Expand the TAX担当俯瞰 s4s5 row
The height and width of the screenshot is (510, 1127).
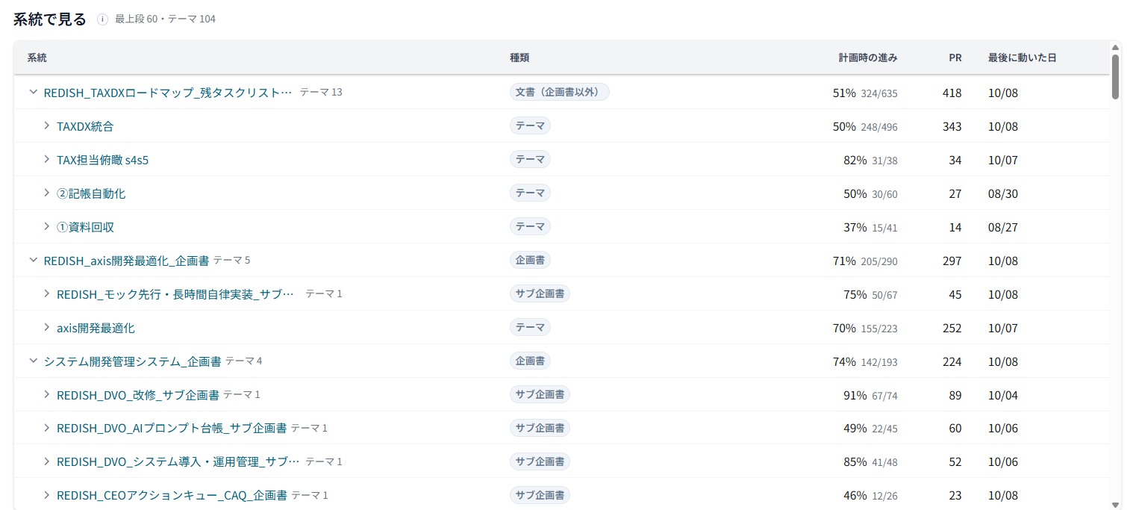pos(46,160)
